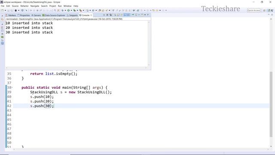Open the File menu

pyautogui.click(x=3, y=6)
